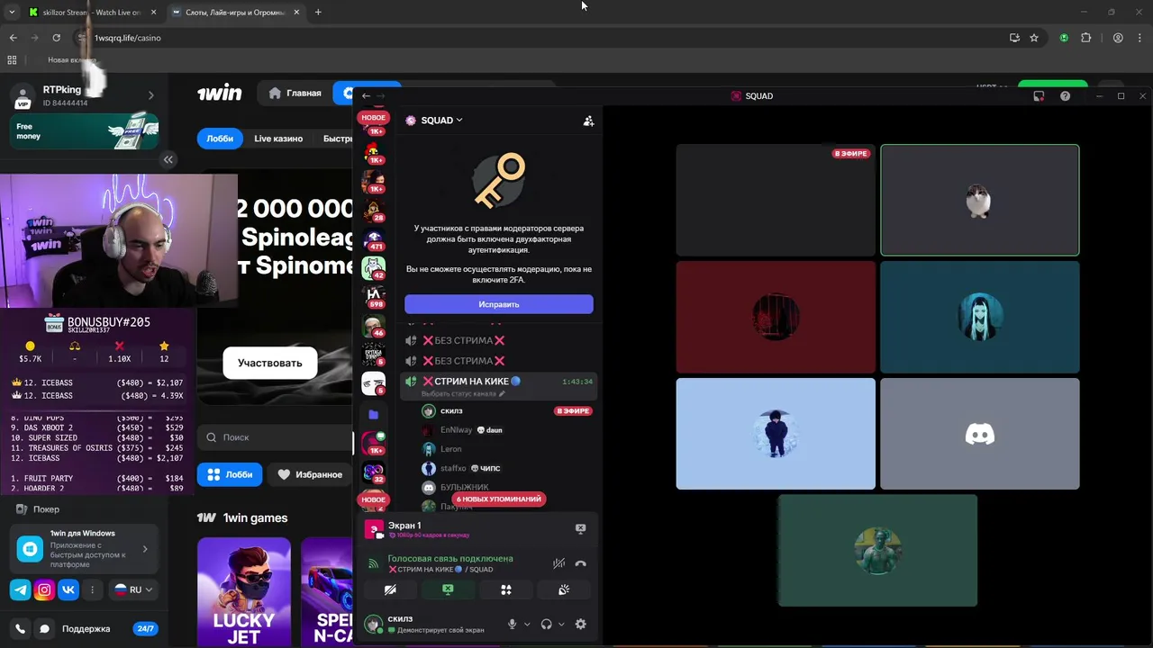Click Участвовать promo button
The width and height of the screenshot is (1153, 648).
(269, 363)
